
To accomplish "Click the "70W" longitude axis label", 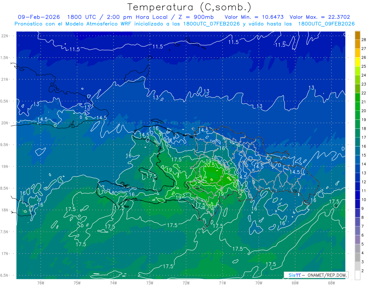I will click(x=259, y=283).
